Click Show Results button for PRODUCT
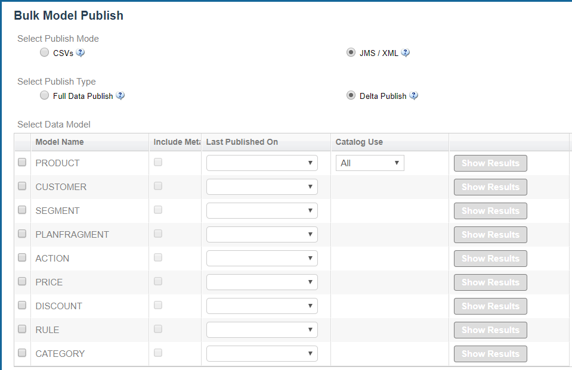Viewport: 572px width, 370px height. pyautogui.click(x=490, y=163)
